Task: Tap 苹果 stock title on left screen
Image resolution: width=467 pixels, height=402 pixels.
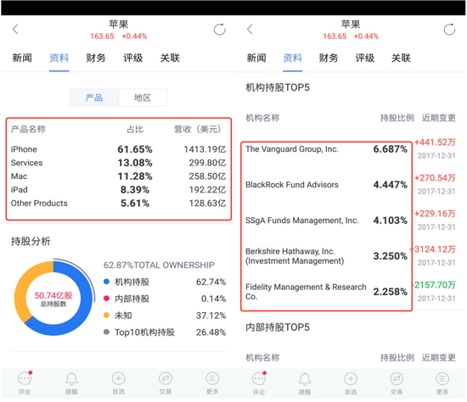Action: click(118, 25)
